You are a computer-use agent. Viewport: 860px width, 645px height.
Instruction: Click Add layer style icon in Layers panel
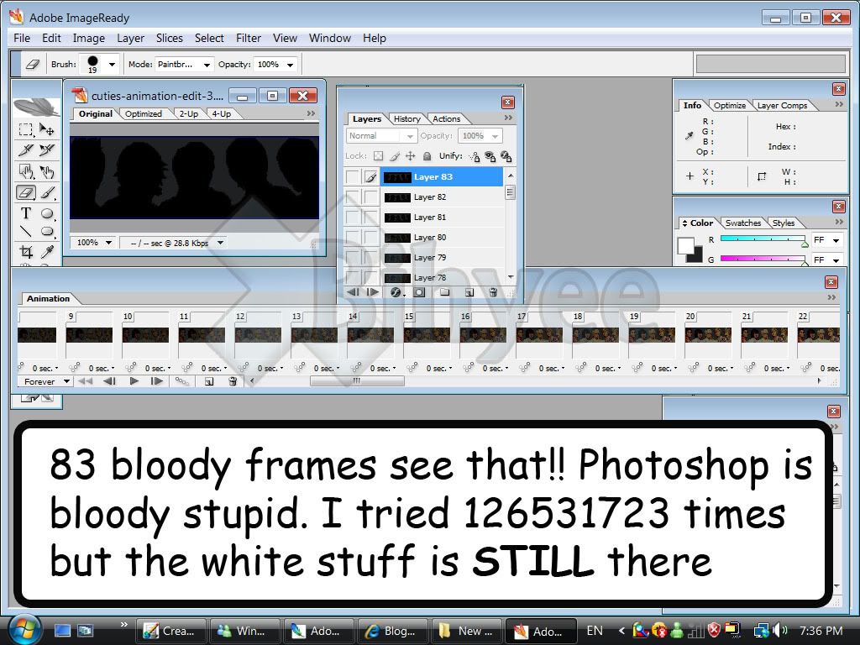tap(396, 292)
